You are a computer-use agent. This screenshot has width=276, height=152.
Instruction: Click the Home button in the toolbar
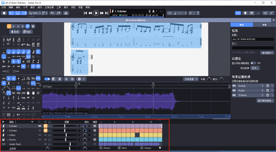click(x=4, y=13)
